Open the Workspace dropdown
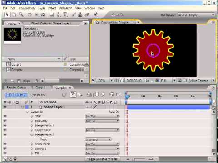The image size is (218, 163). tap(196, 15)
